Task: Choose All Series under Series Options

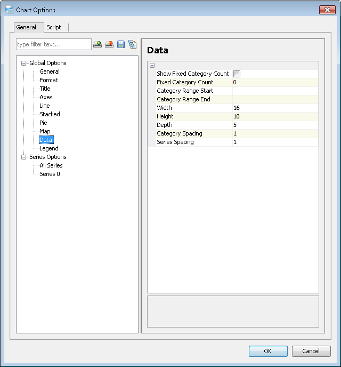Action: pyautogui.click(x=51, y=165)
